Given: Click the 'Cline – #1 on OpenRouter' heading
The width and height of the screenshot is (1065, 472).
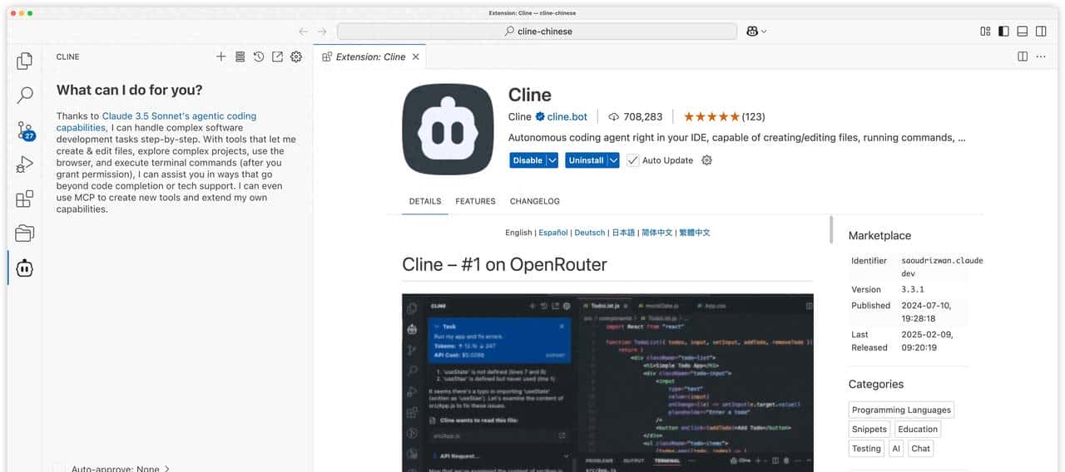Looking at the screenshot, I should [504, 264].
